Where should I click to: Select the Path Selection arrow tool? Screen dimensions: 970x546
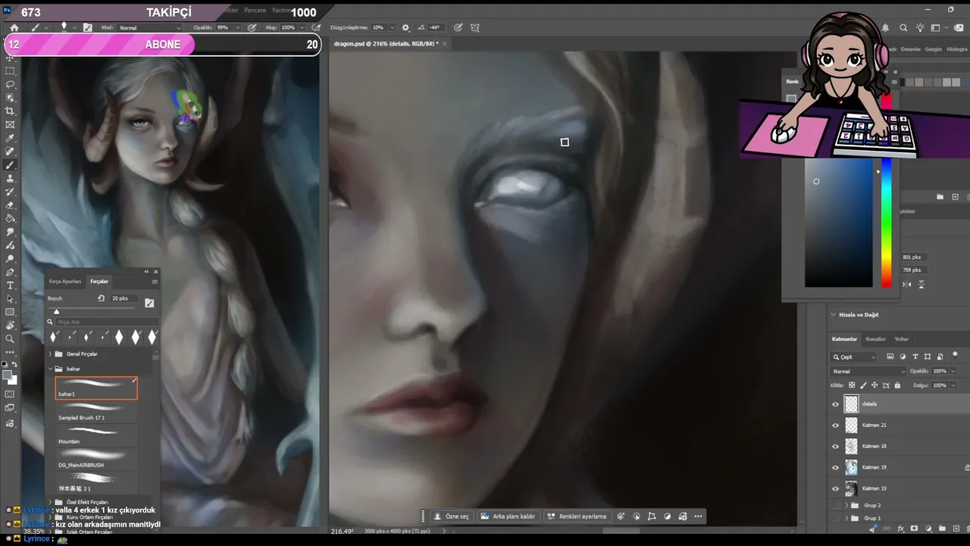(11, 299)
